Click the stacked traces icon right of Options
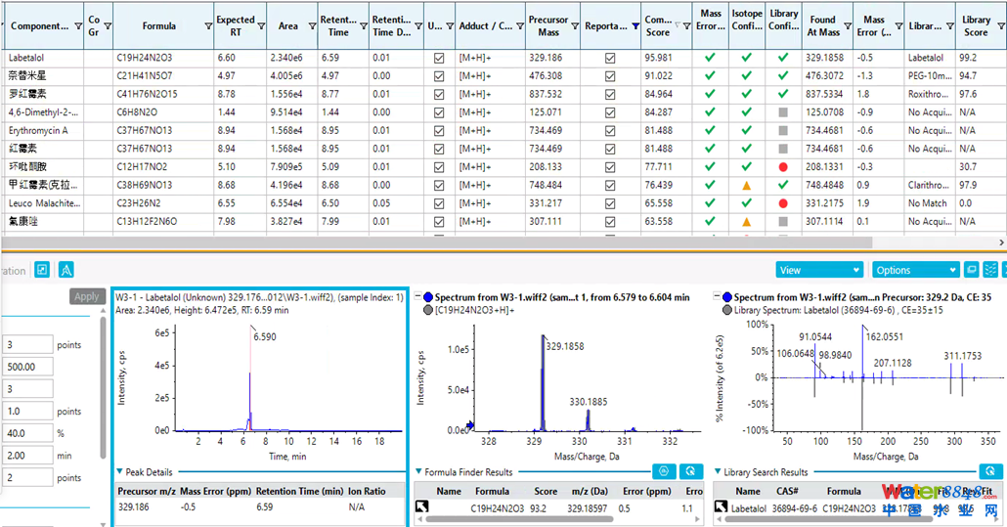The height and width of the screenshot is (527, 1007). 991,270
